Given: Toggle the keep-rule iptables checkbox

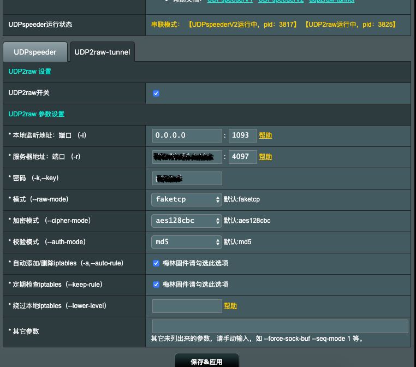Looking at the screenshot, I should point(156,285).
